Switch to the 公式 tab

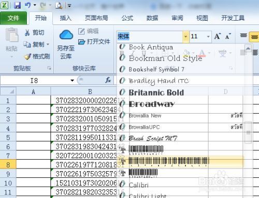click(127, 18)
